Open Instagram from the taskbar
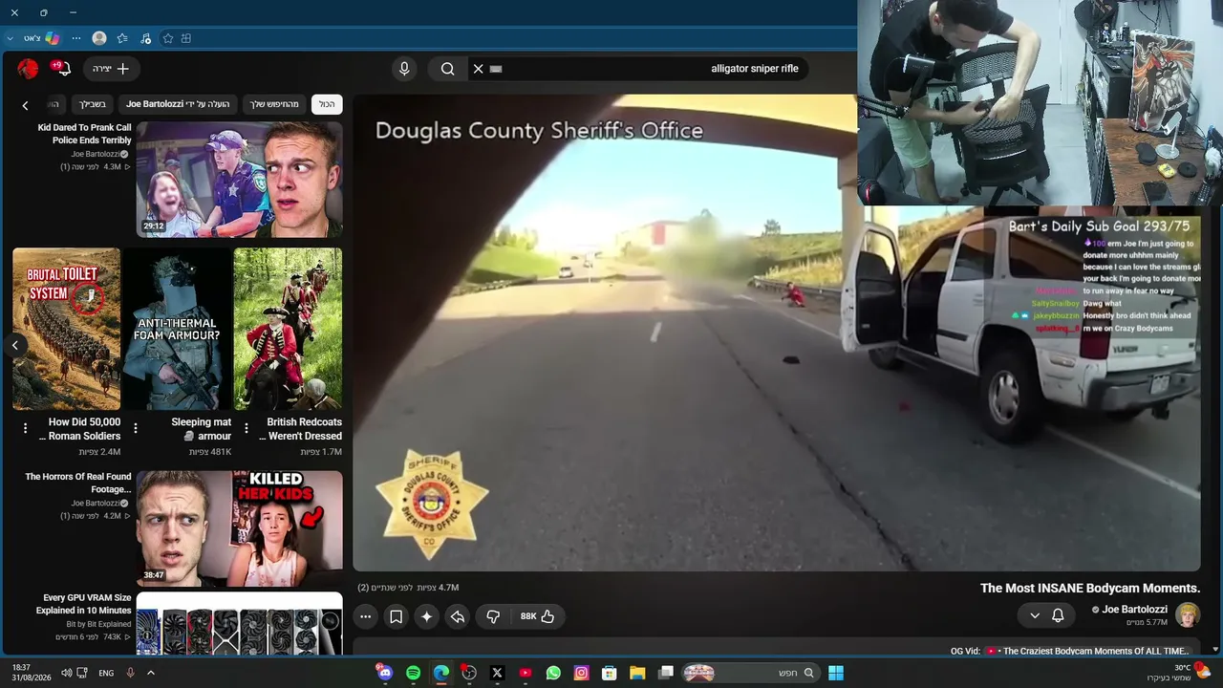1223x688 pixels. coord(581,673)
